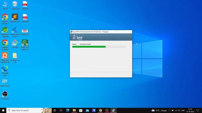Screen dimensions: 202x113
Task: Click the 'Extracting Installer' status text
Action: (x=85, y=44)
